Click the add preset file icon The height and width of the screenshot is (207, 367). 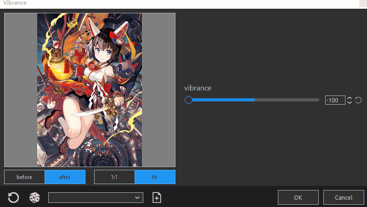tap(157, 197)
